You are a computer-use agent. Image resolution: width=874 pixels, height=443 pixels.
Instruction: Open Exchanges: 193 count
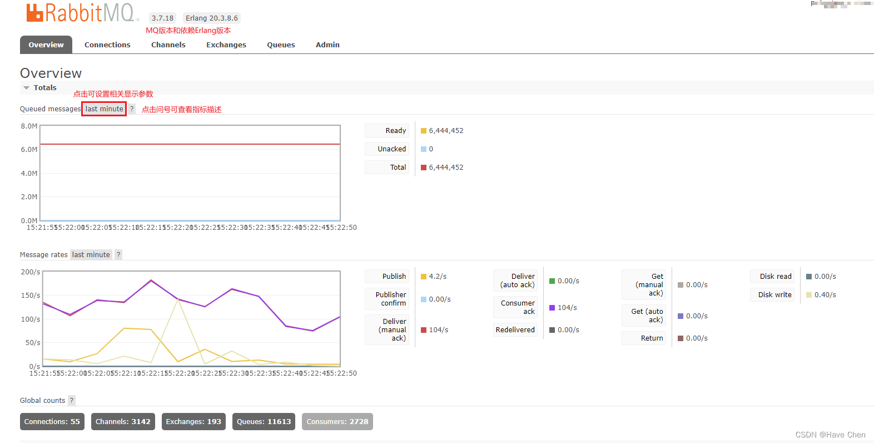[193, 421]
